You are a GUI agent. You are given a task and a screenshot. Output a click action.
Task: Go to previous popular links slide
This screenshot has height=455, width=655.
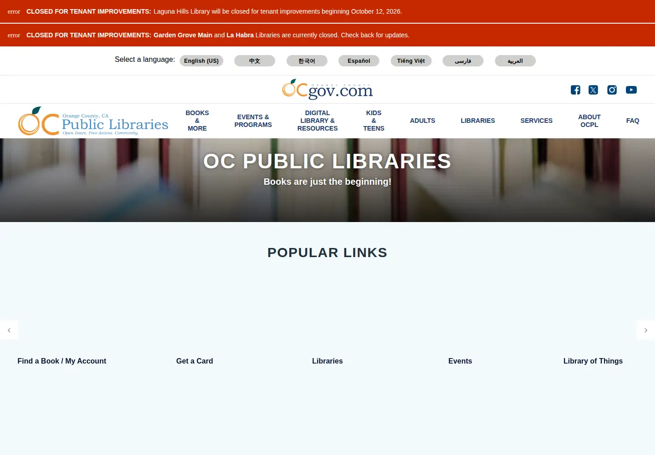[9, 330]
